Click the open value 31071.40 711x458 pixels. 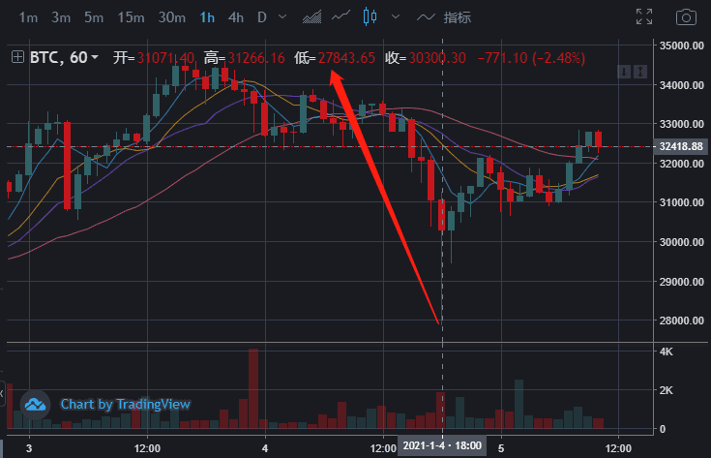(x=165, y=58)
